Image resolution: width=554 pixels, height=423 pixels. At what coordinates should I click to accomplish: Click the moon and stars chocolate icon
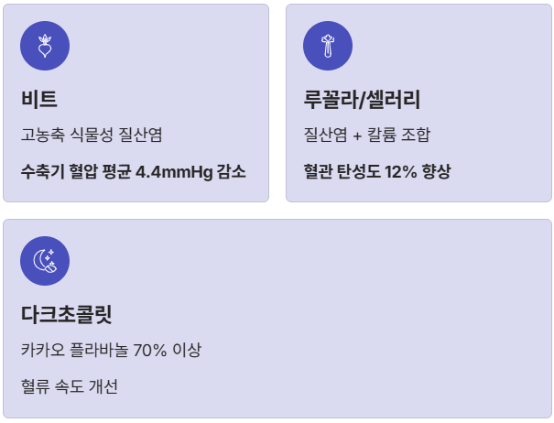point(45,261)
